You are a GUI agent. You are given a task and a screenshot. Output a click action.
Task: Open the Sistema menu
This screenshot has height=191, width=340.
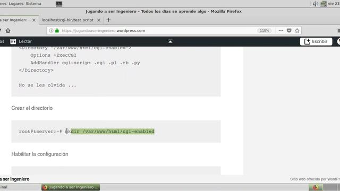click(x=33, y=4)
